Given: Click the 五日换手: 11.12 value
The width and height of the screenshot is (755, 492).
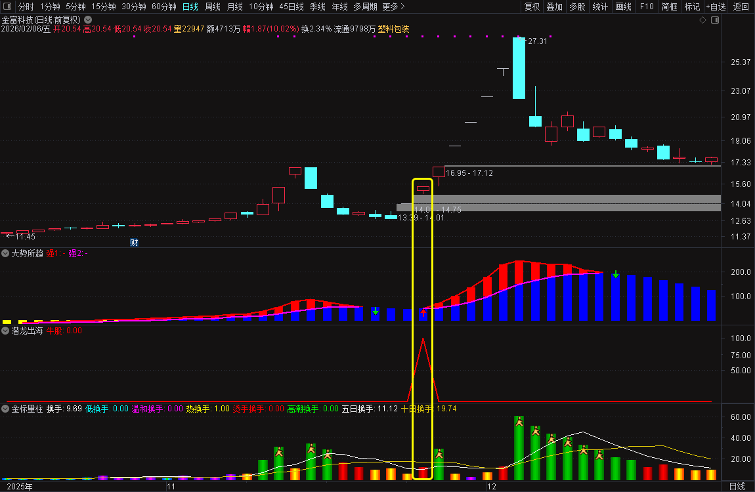Looking at the screenshot, I should click(x=370, y=408).
